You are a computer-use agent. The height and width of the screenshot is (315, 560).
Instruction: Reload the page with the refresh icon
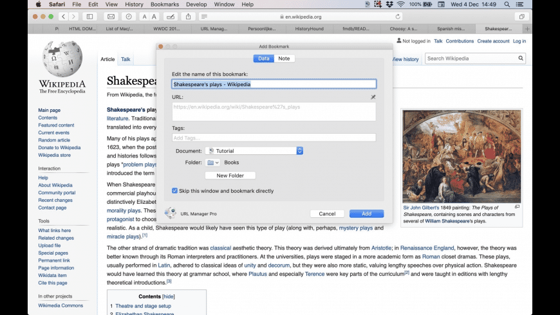398,17
